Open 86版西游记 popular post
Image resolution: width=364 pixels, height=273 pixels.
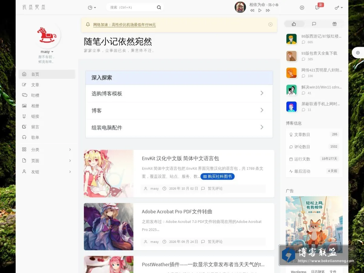pos(321,36)
